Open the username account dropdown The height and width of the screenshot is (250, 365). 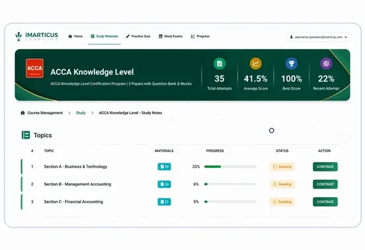coord(318,37)
